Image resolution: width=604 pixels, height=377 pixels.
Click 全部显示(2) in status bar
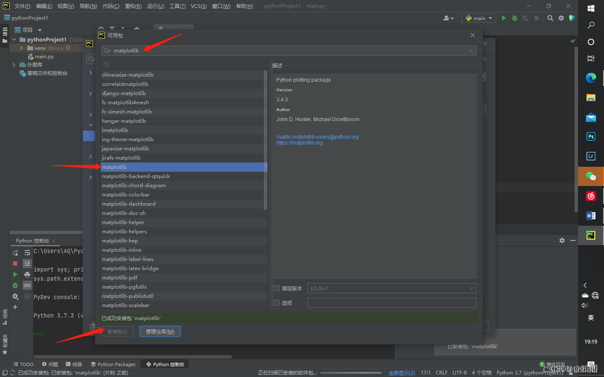(x=402, y=373)
